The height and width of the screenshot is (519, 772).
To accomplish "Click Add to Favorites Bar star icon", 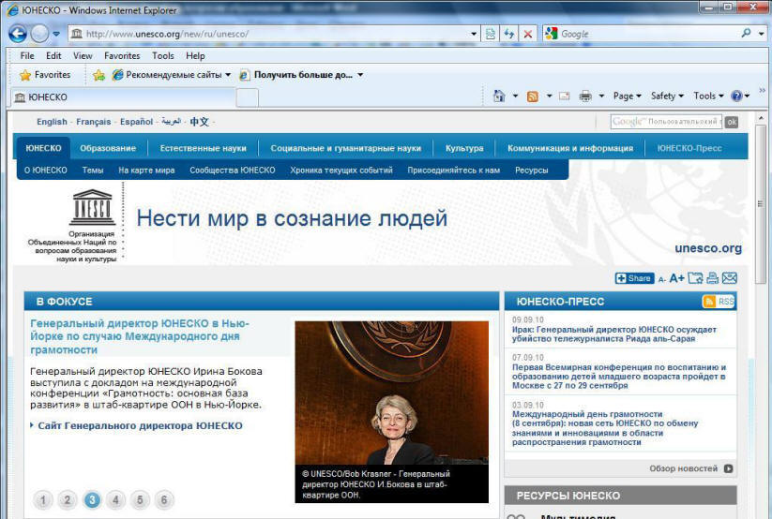I will point(98,75).
